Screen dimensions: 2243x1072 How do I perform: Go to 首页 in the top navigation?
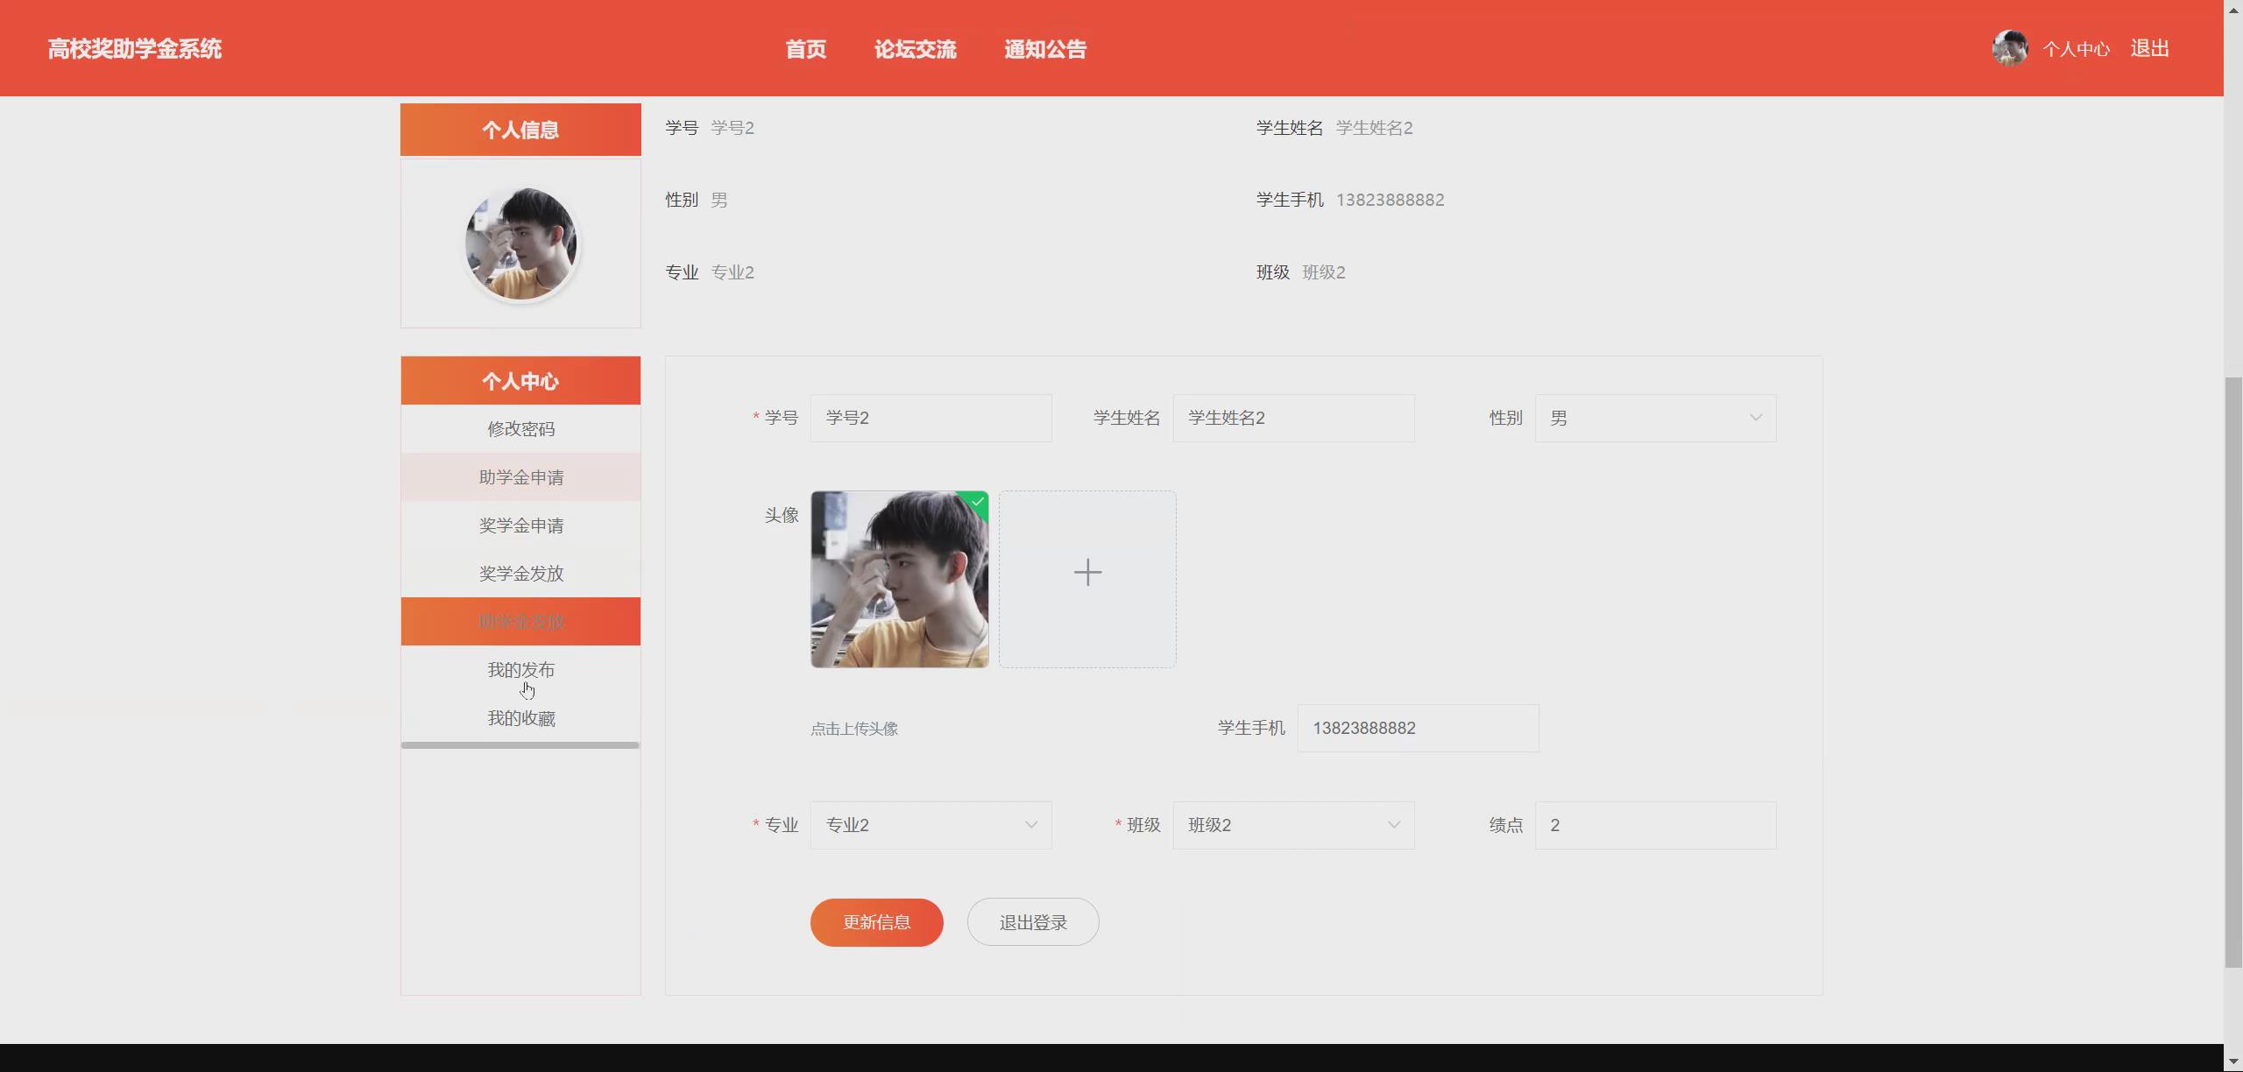(805, 49)
